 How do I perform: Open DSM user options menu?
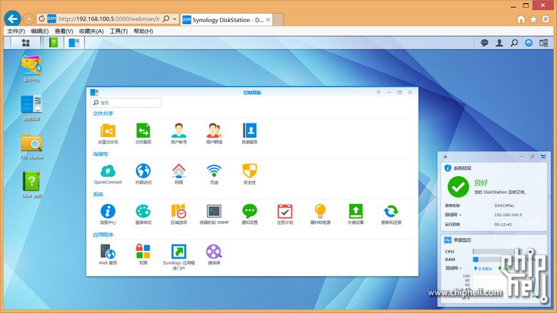499,43
